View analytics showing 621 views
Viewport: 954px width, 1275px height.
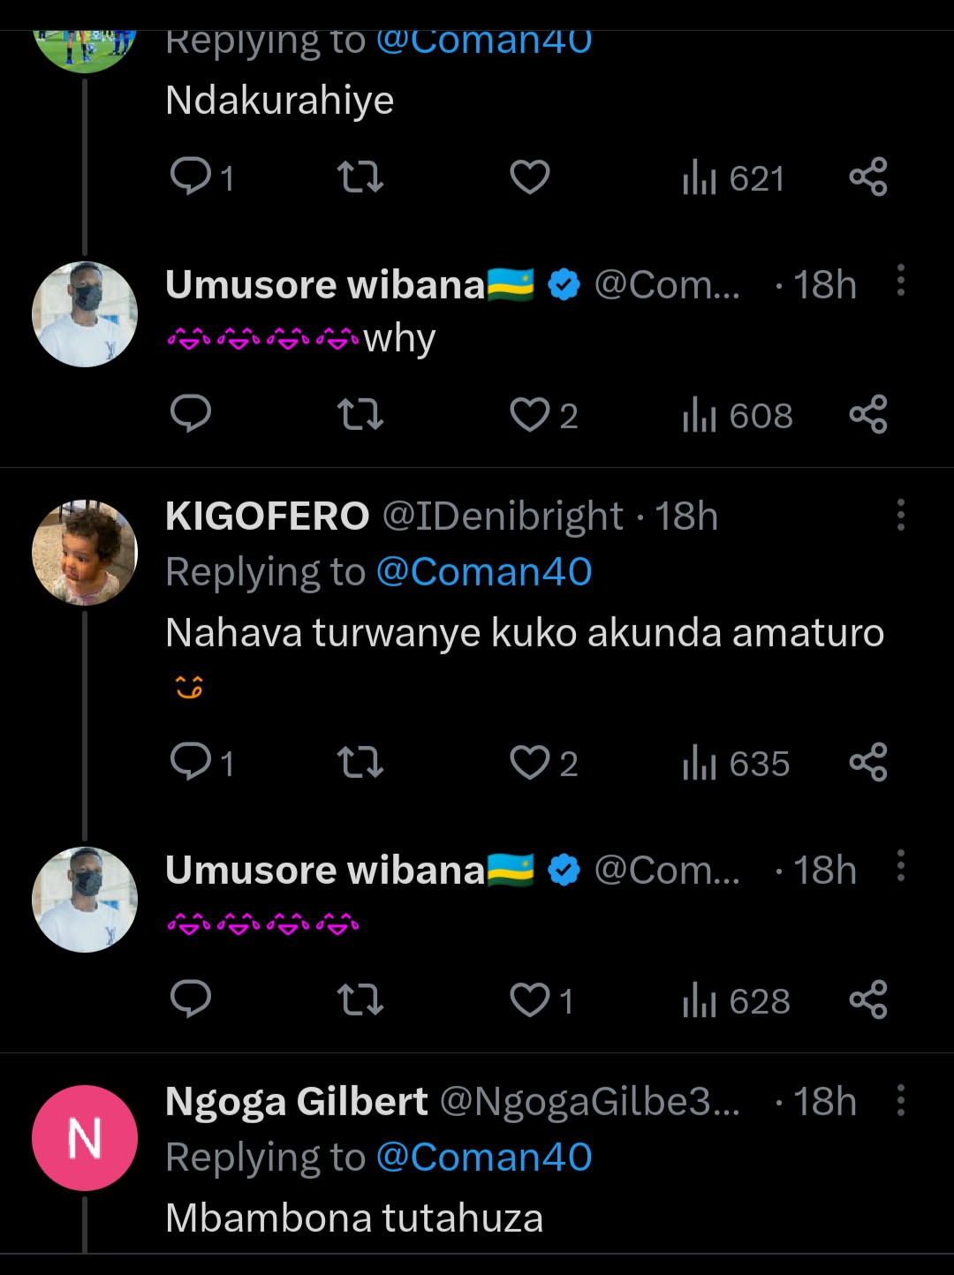[x=733, y=178]
